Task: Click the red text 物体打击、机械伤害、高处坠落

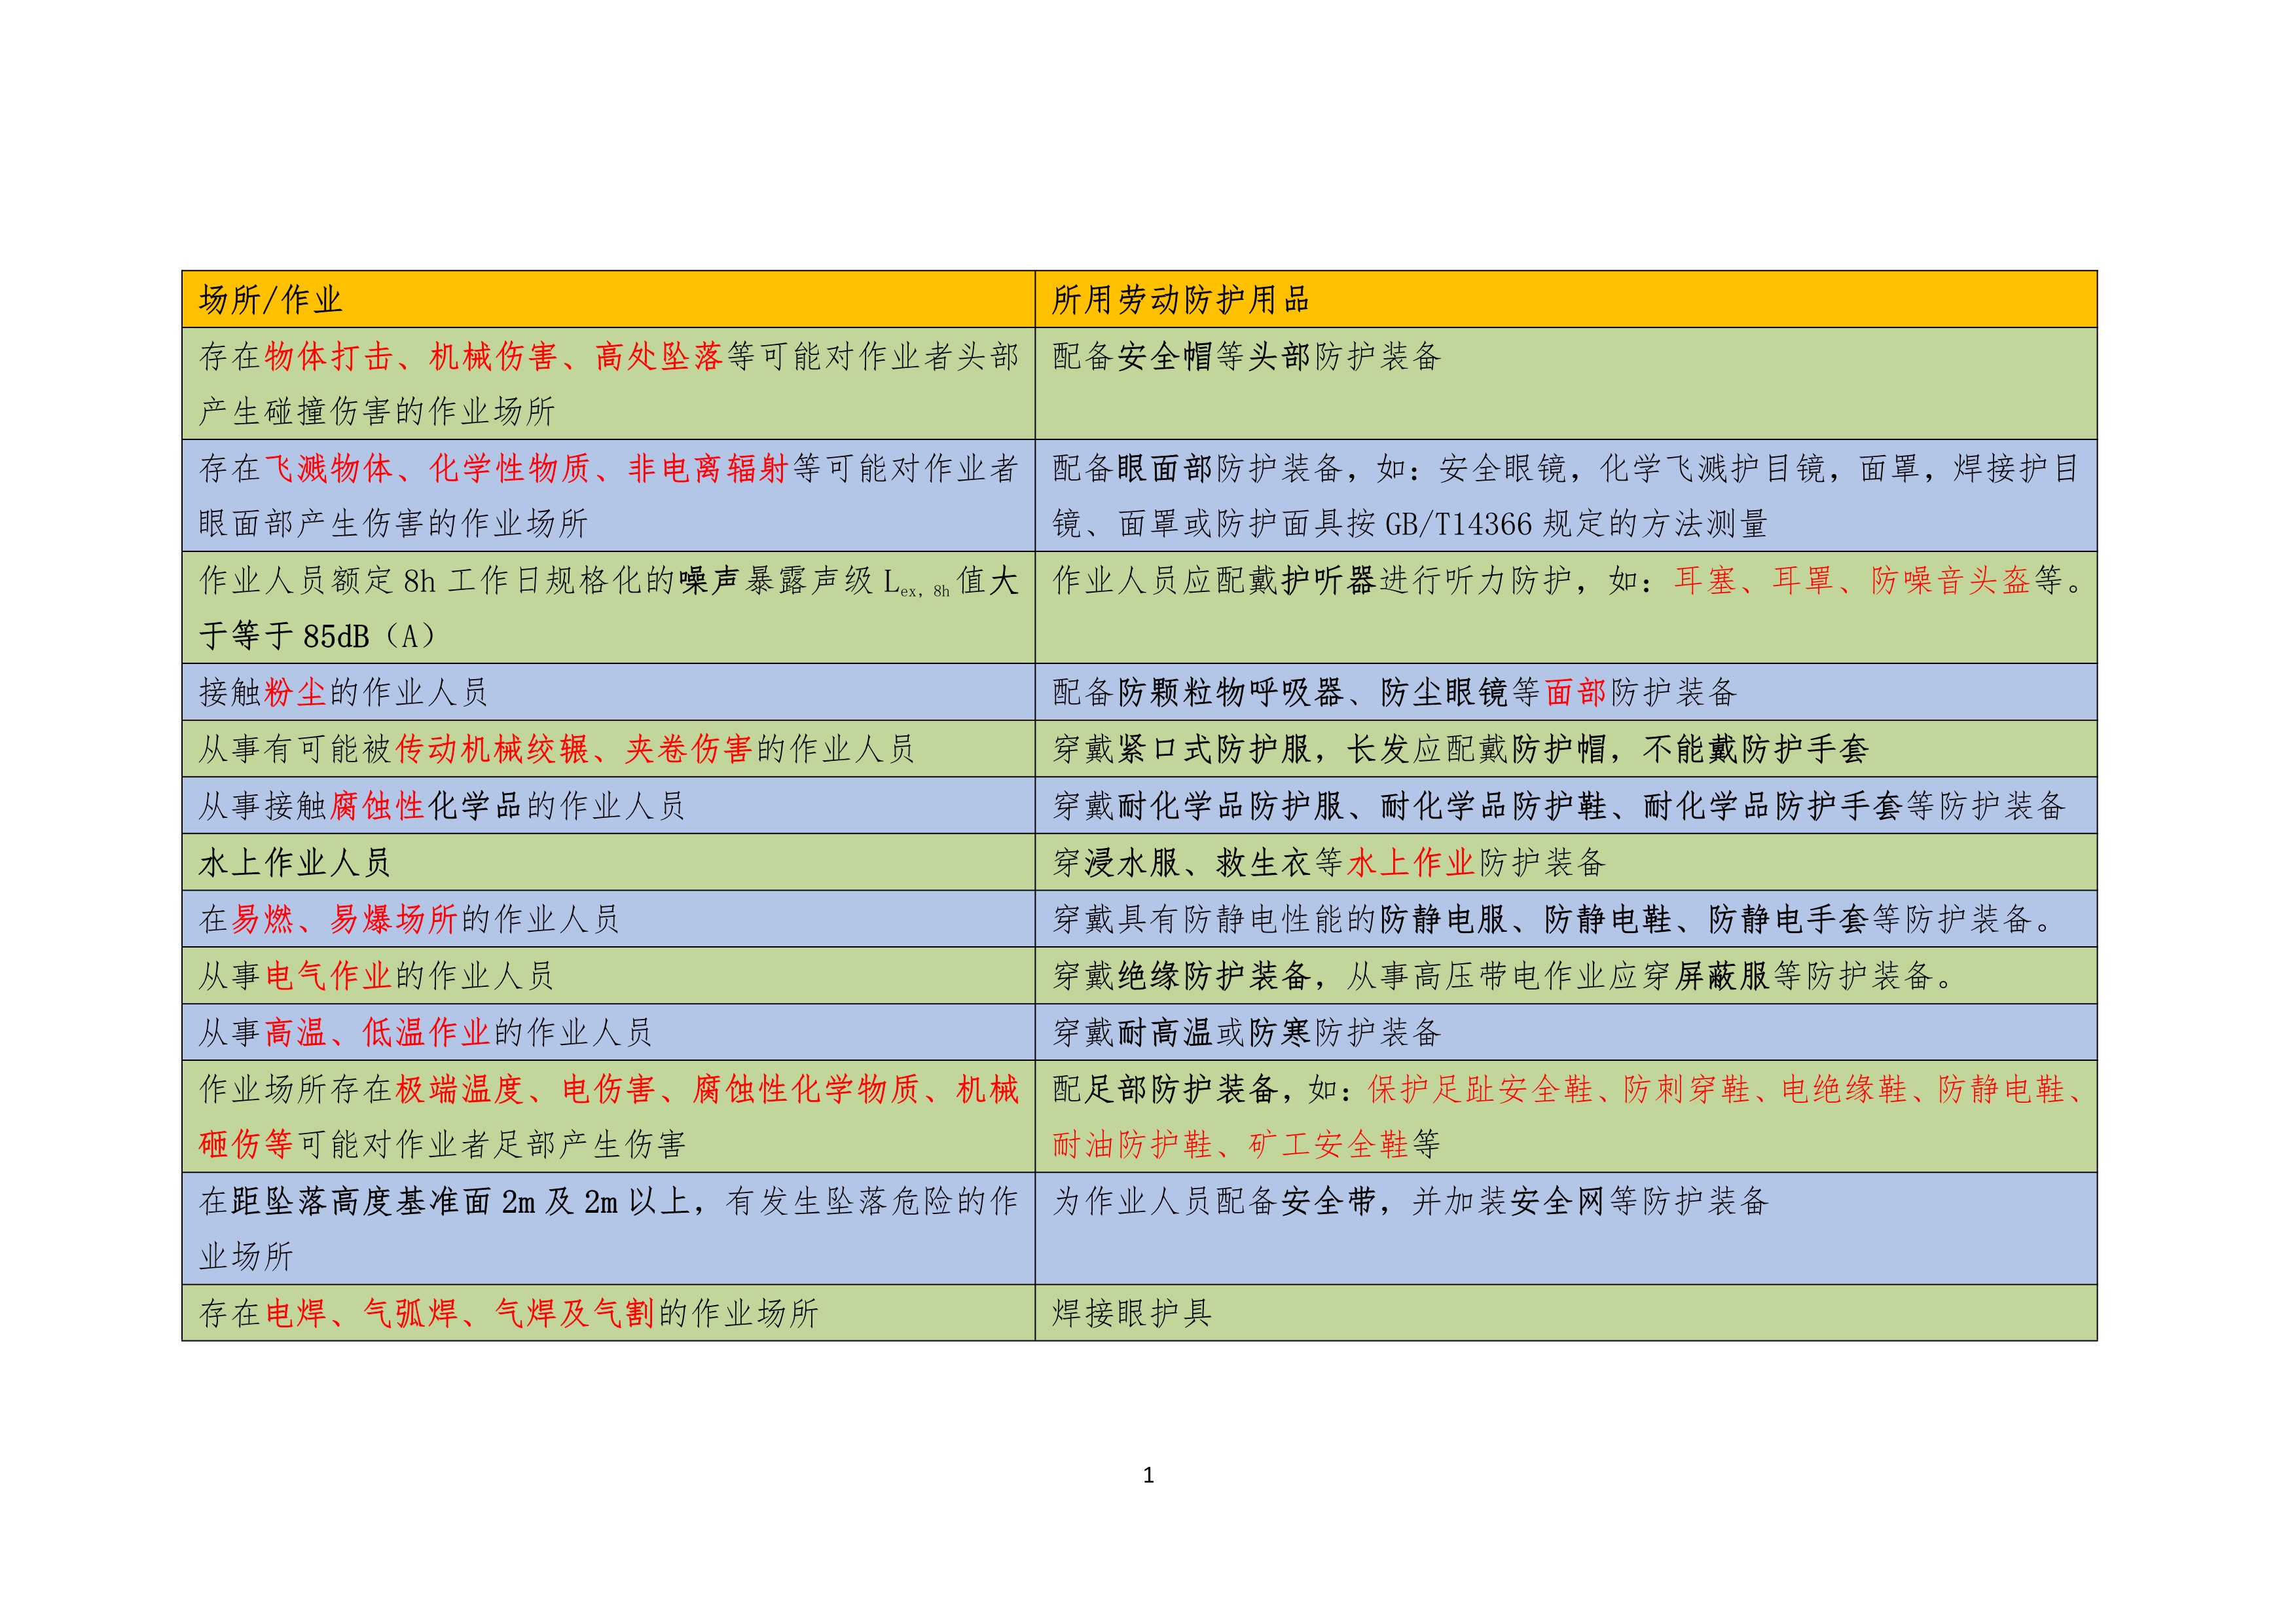Action: coord(493,356)
